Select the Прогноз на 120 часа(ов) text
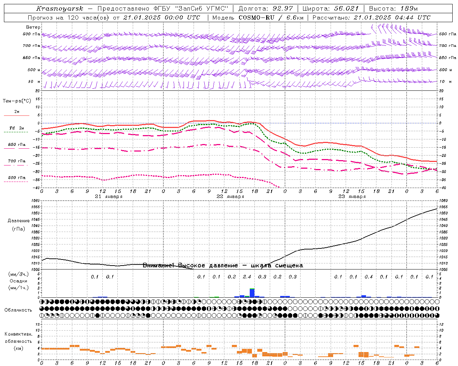This screenshot has width=458, height=366. click(69, 18)
